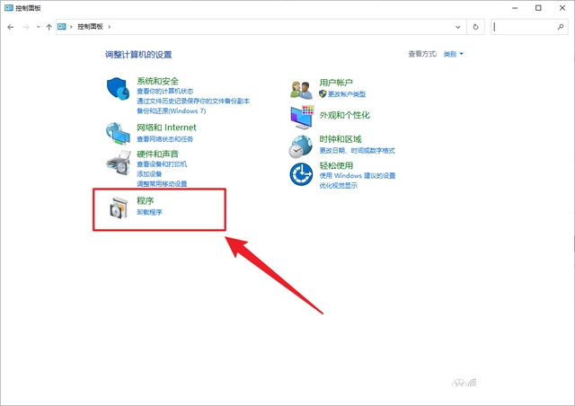Click 查看网络状态和任务 link
This screenshot has width=575, height=406.
164,139
